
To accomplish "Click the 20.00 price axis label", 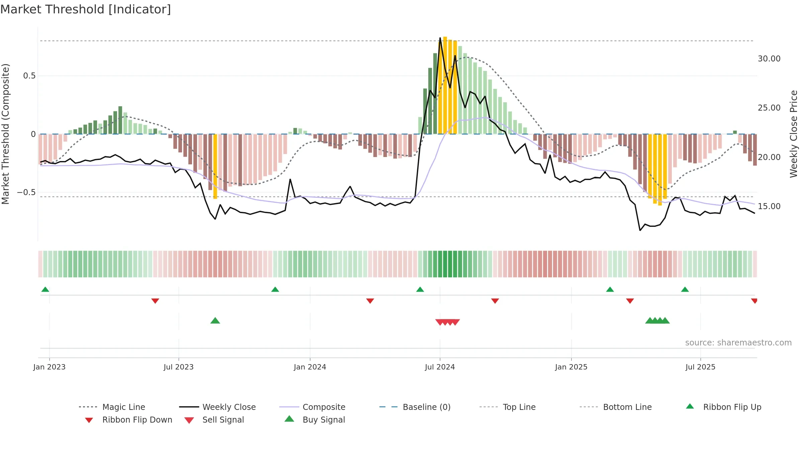I will coord(769,157).
